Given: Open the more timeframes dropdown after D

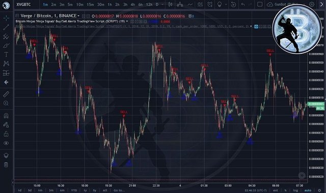Looking at the screenshot, I should pyautogui.click(x=162, y=5).
